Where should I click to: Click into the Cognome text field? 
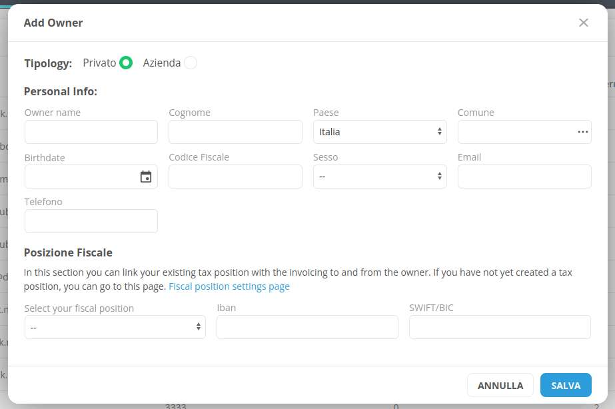[x=235, y=132]
